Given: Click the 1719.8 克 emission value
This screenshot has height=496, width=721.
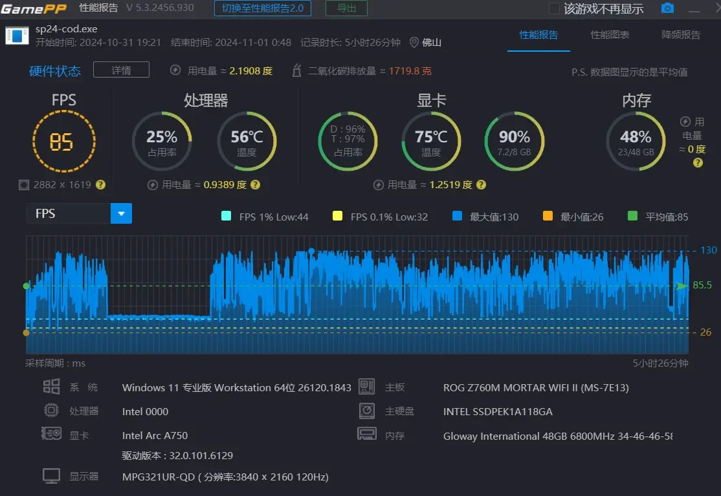Looking at the screenshot, I should point(410,70).
